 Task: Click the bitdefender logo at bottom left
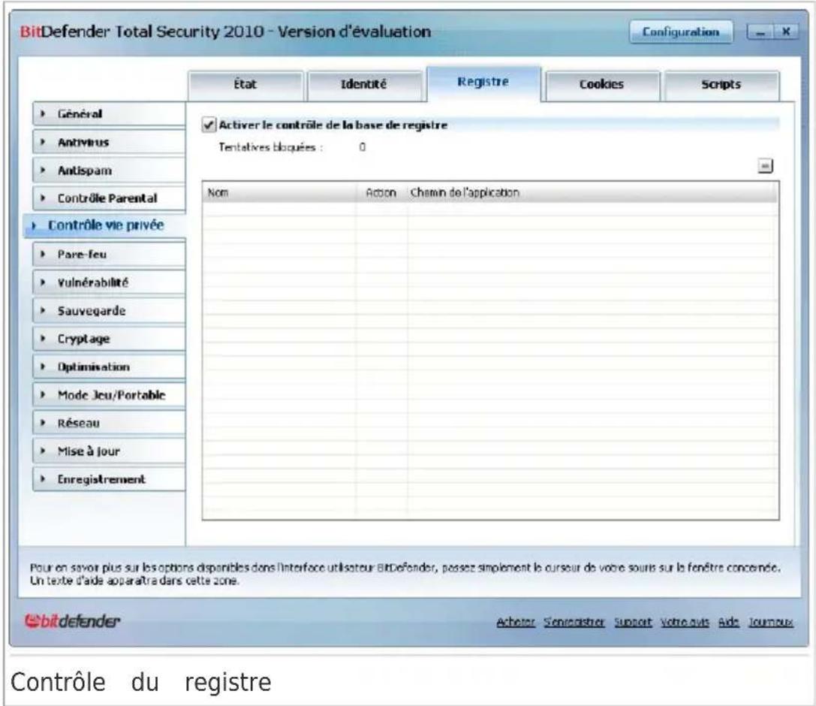[x=72, y=621]
